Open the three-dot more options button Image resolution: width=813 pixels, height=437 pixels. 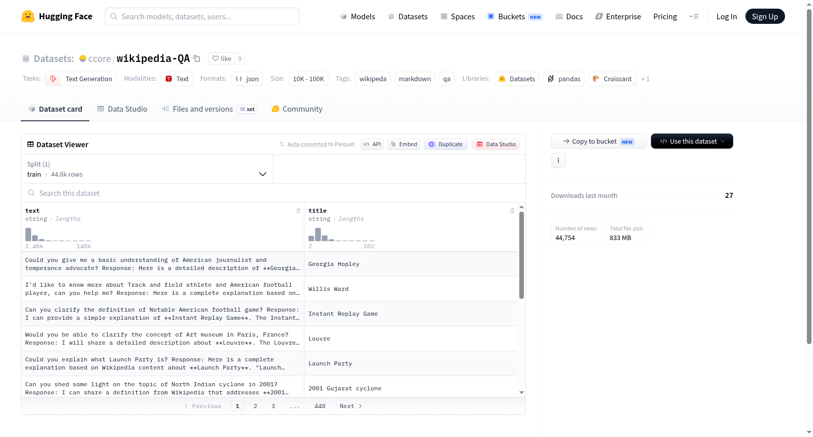coord(558,160)
